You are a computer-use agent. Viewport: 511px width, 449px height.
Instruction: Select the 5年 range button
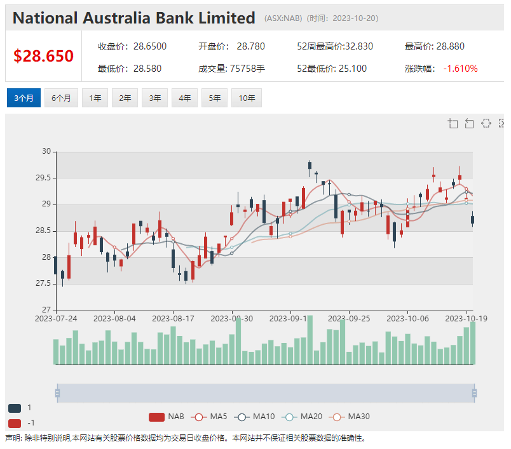pyautogui.click(x=214, y=98)
